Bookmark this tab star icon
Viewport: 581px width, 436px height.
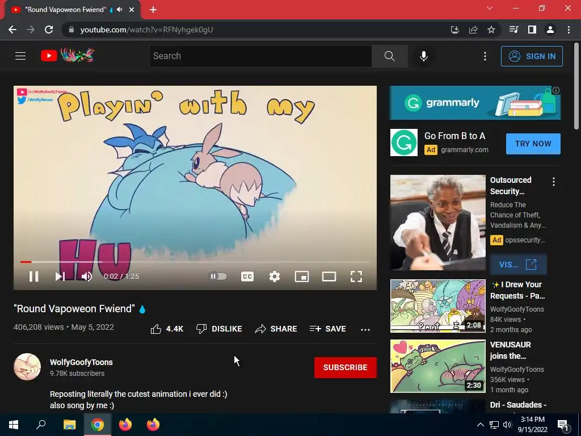tap(491, 30)
